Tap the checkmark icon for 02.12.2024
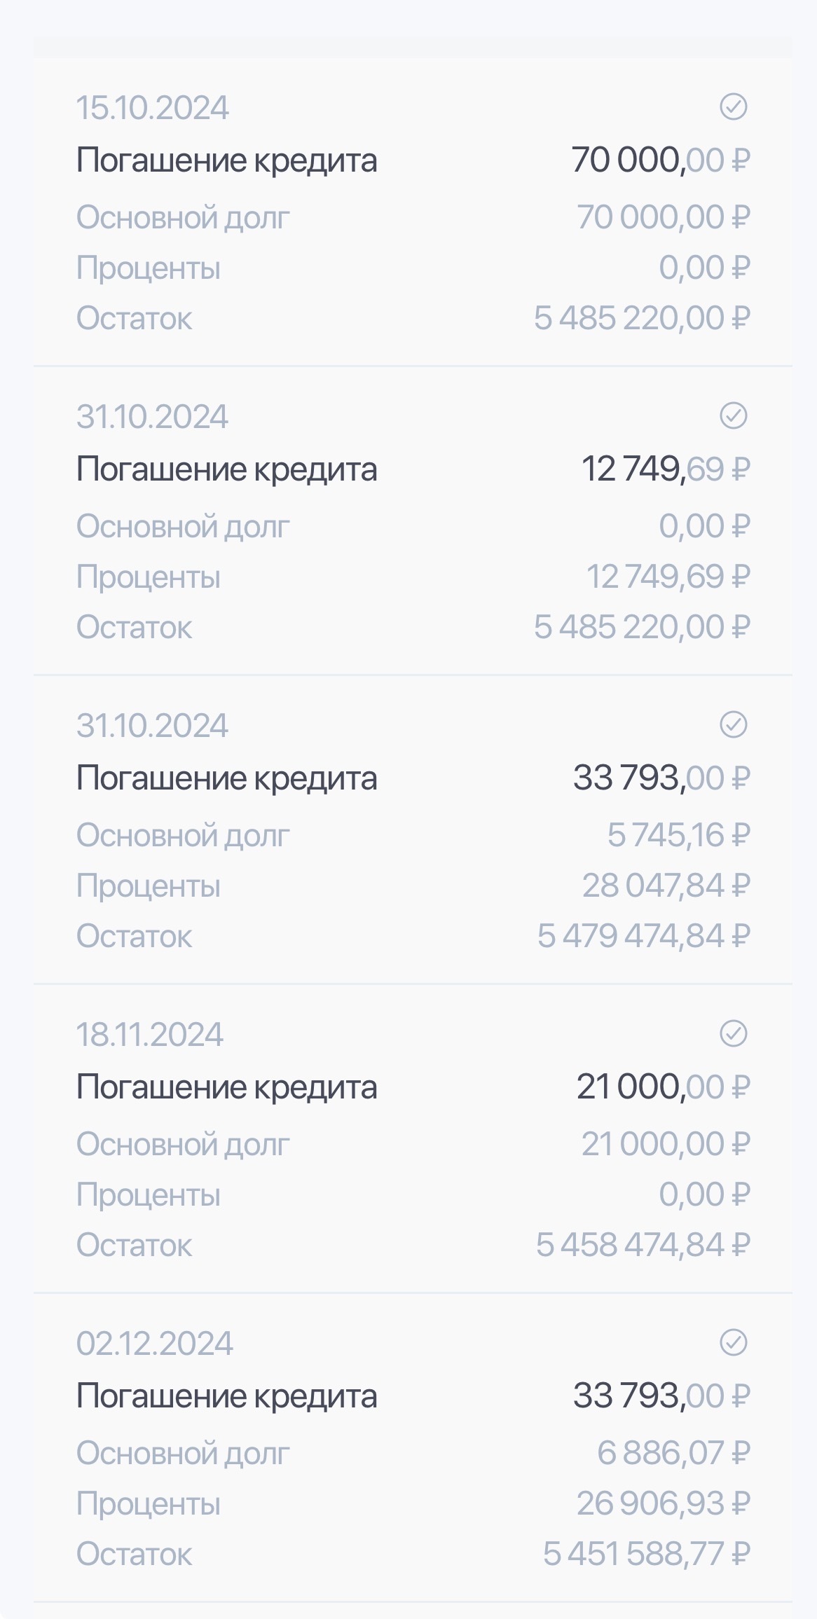The image size is (817, 1619). pos(733,1343)
